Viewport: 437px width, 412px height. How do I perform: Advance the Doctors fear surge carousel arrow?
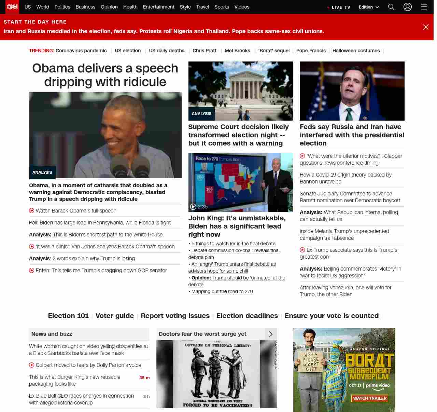tap(271, 334)
